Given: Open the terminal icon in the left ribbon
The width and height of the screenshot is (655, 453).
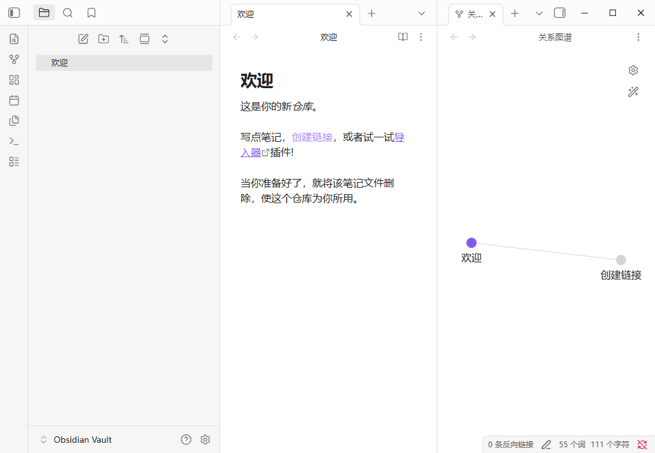Looking at the screenshot, I should tap(13, 141).
